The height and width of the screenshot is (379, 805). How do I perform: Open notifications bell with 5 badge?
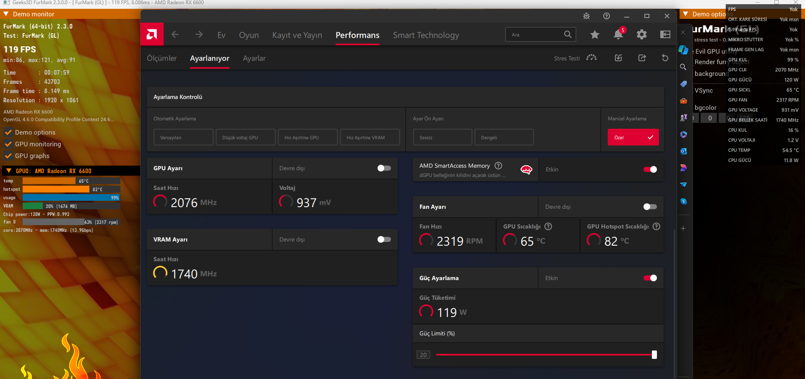click(618, 34)
